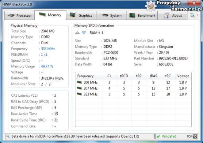
Task: Click the Kingston manufacturer value
Action: (166, 47)
